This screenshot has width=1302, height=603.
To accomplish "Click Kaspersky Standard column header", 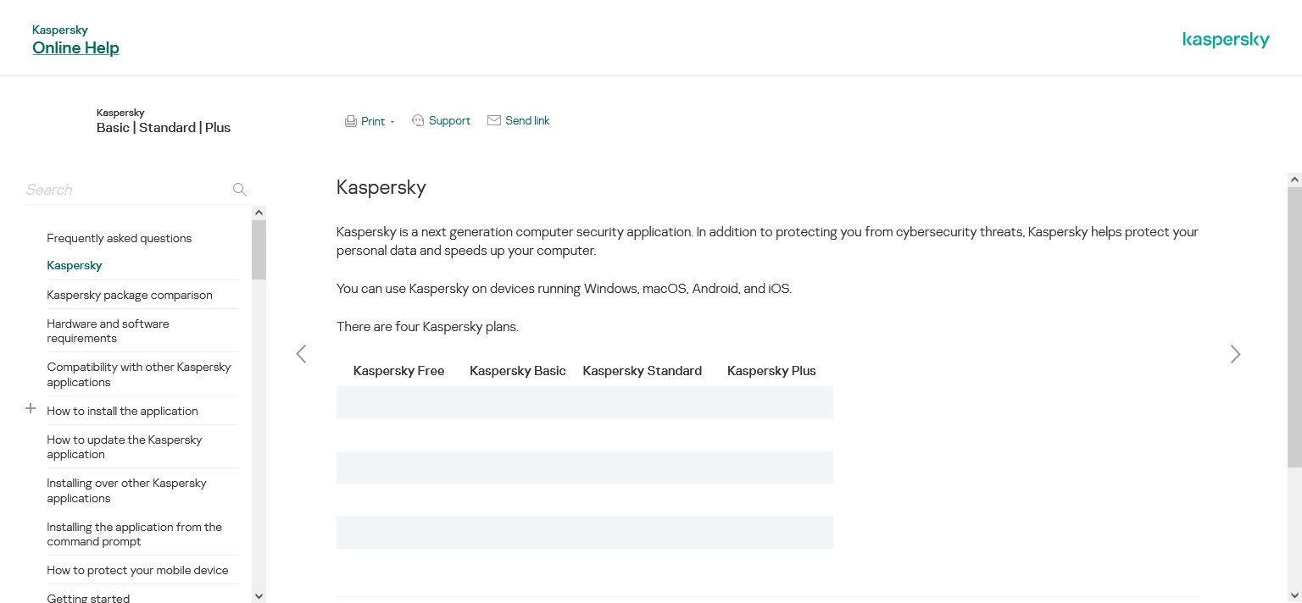I will coord(643,371).
